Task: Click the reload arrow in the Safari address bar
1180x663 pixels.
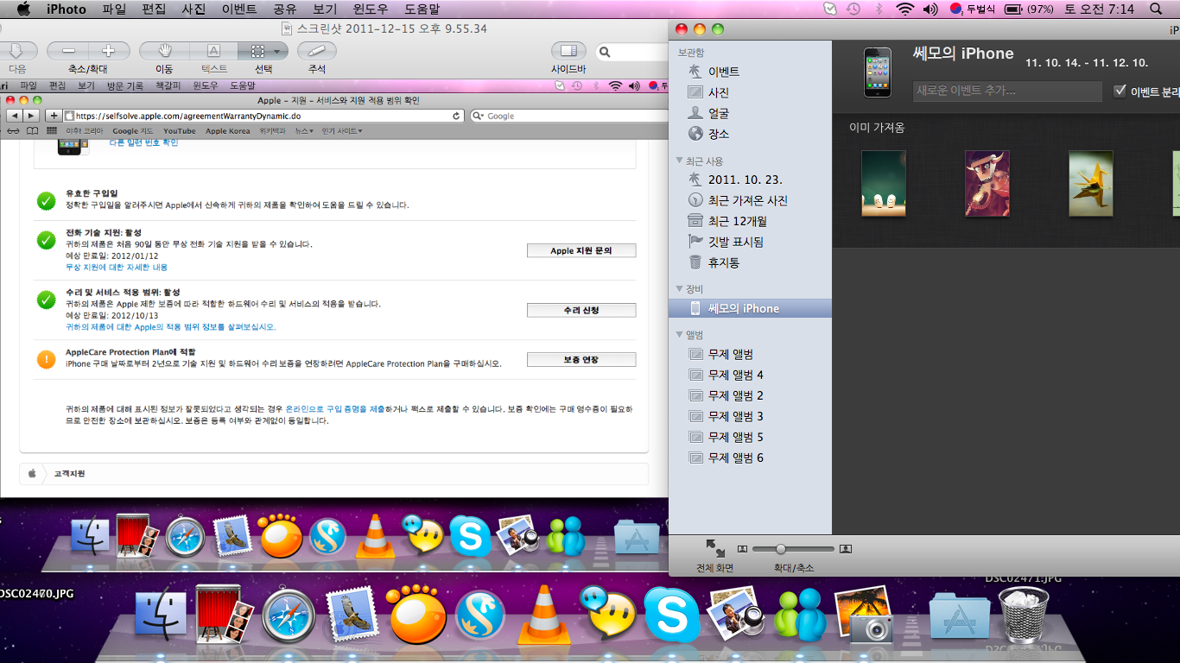Action: pyautogui.click(x=456, y=116)
